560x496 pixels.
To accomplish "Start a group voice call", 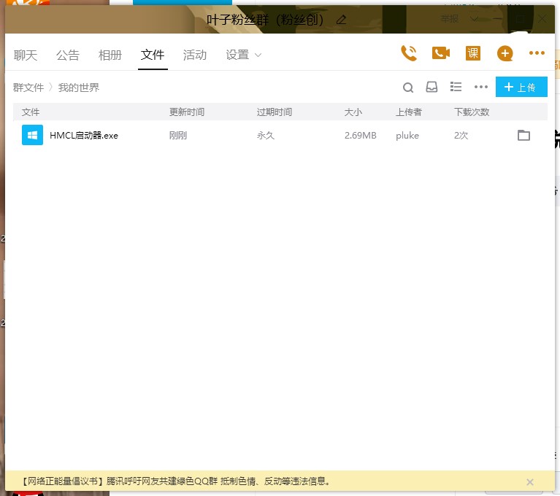I will pyautogui.click(x=409, y=53).
